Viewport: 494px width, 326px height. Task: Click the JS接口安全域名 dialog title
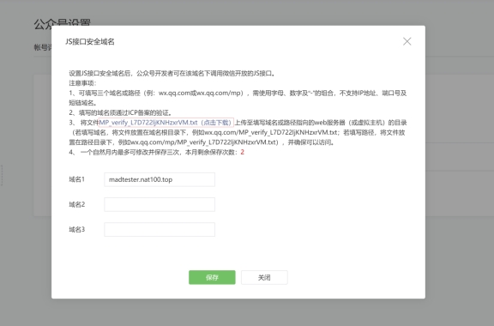(x=90, y=42)
